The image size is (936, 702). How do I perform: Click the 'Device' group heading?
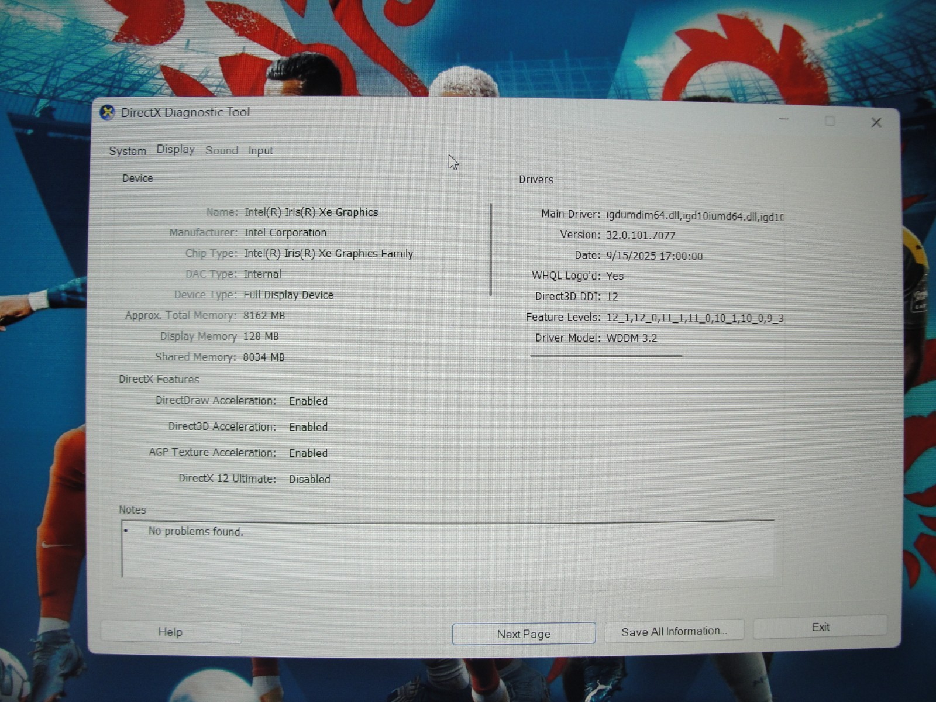pos(137,178)
